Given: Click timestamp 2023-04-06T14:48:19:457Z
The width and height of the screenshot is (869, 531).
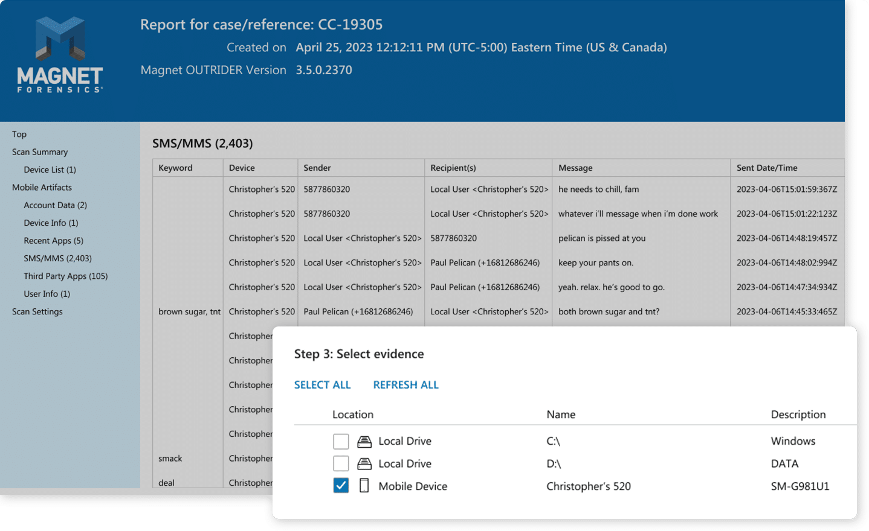Looking at the screenshot, I should (x=787, y=238).
